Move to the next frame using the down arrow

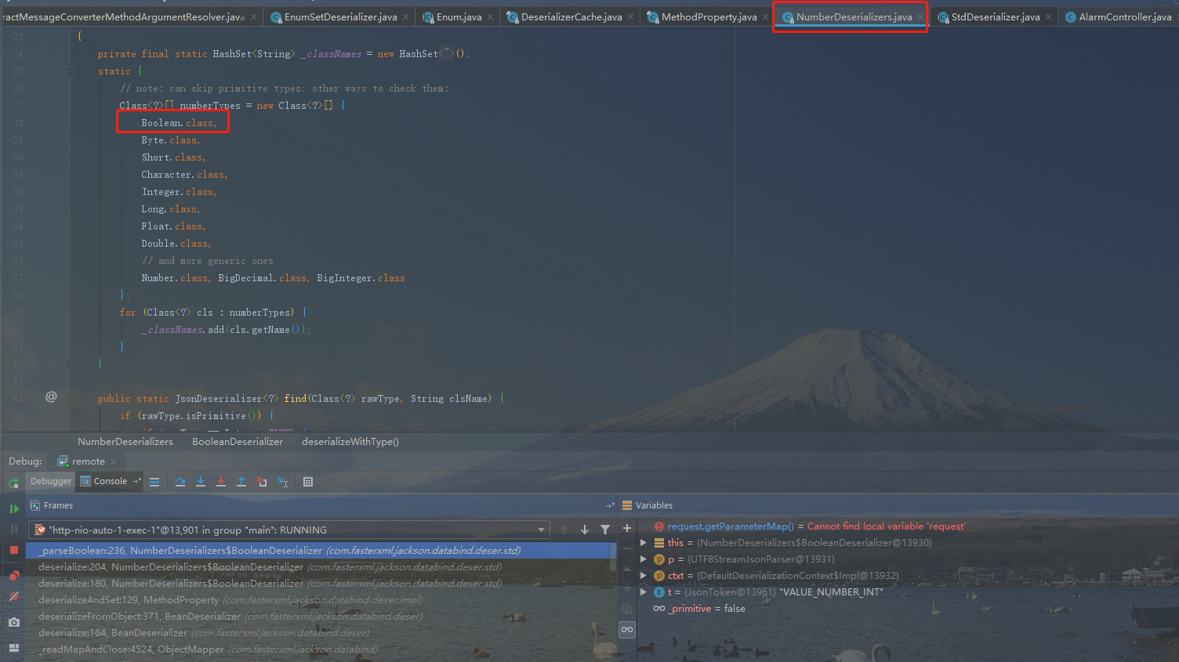[x=585, y=530]
